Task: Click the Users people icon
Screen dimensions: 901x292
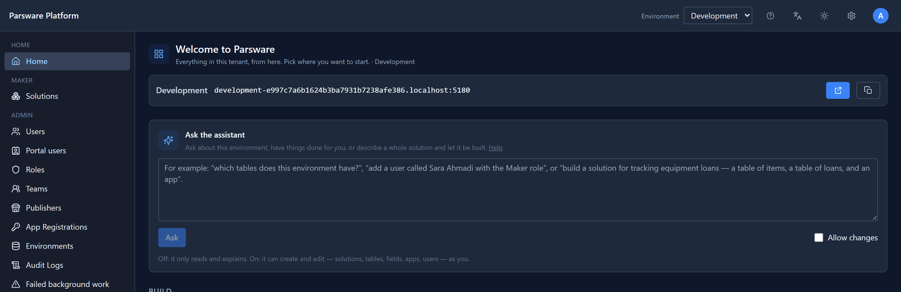Action: coord(16,131)
